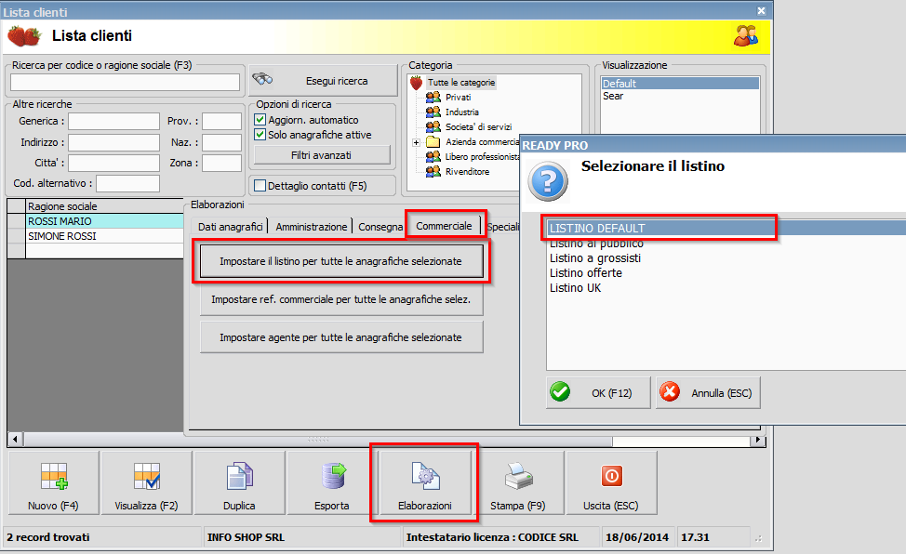This screenshot has width=906, height=554.
Task: Toggle the Aggiorn. automatico checkbox
Action: pyautogui.click(x=260, y=120)
